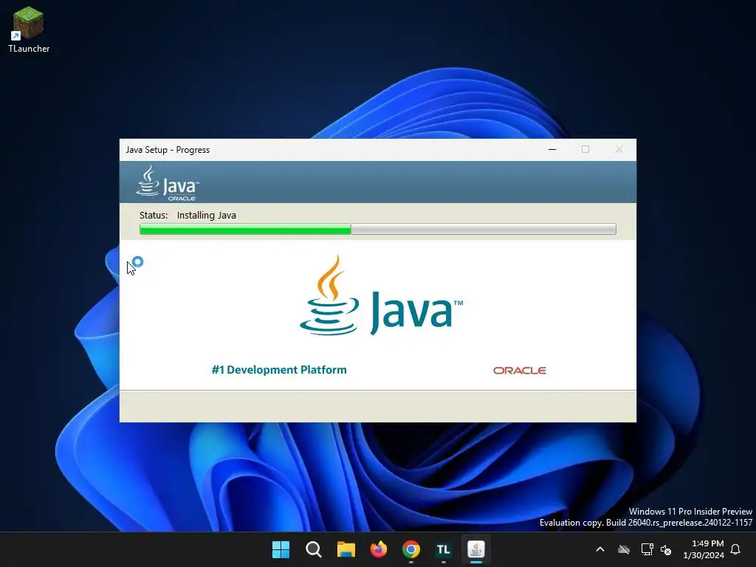Open the network status tray icon
756x567 pixels.
[647, 549]
